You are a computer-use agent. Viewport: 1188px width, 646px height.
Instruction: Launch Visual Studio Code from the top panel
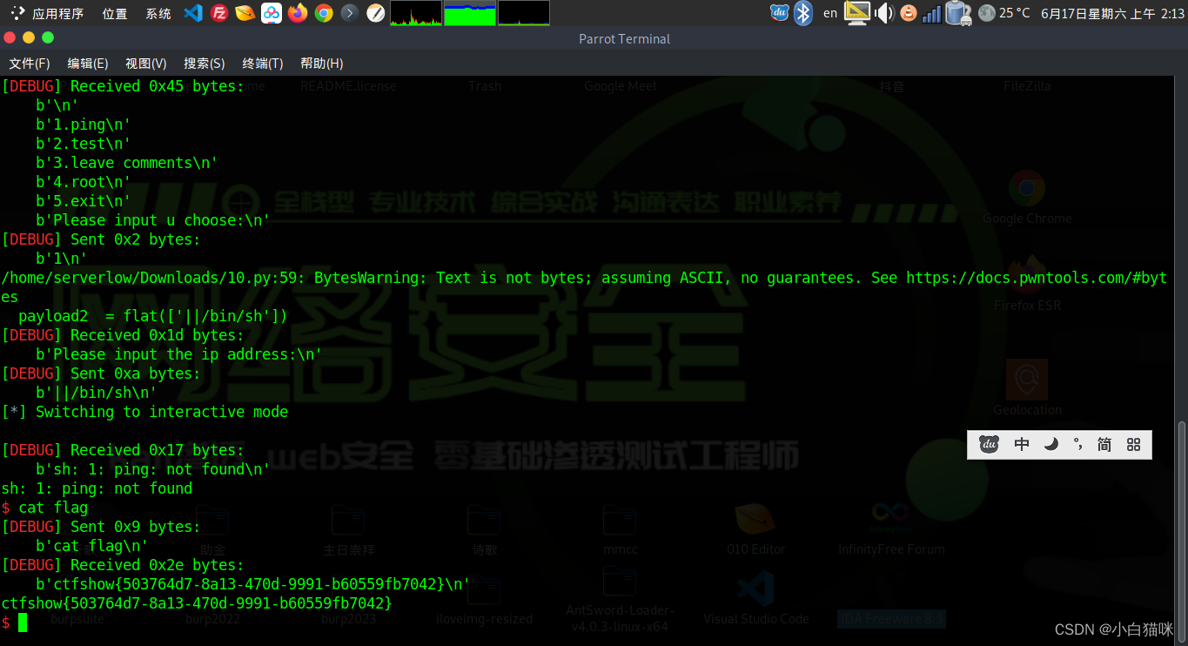click(x=193, y=13)
